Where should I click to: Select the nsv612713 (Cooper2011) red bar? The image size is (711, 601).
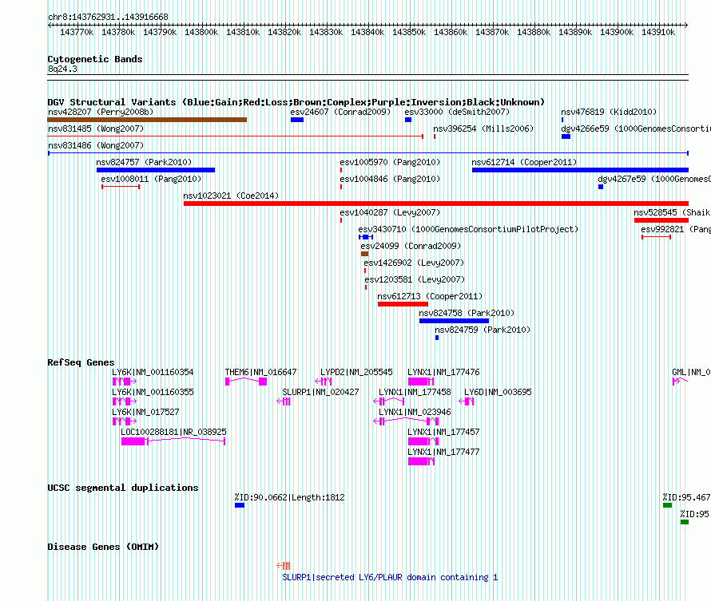(403, 304)
